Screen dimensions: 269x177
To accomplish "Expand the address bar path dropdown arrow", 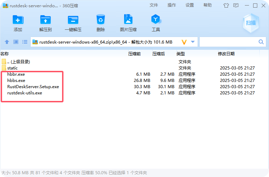I will (x=193, y=42).
